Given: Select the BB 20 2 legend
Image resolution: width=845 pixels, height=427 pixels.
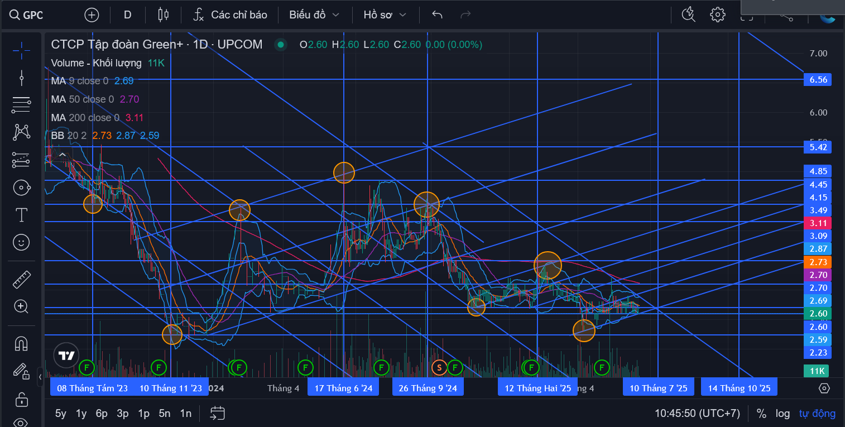Looking at the screenshot, I should point(68,136).
